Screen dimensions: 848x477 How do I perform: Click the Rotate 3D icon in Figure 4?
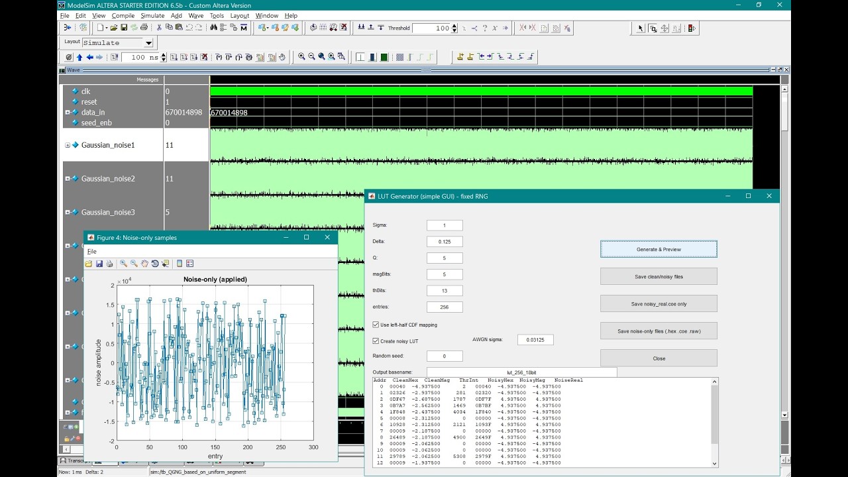tap(155, 263)
